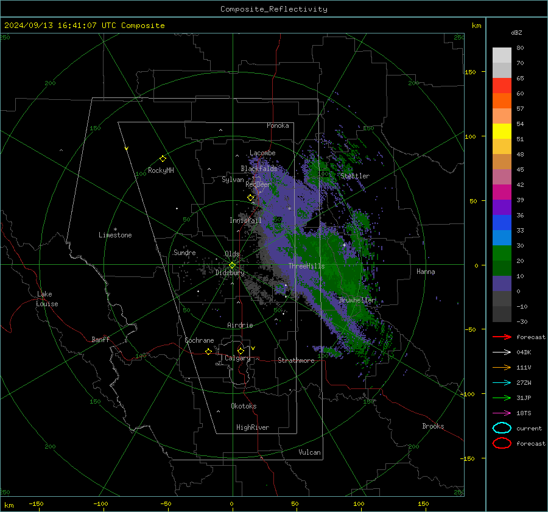This screenshot has height=512, width=548.
Task: Select the red 65 dBZ color swatch
Action: click(x=502, y=86)
